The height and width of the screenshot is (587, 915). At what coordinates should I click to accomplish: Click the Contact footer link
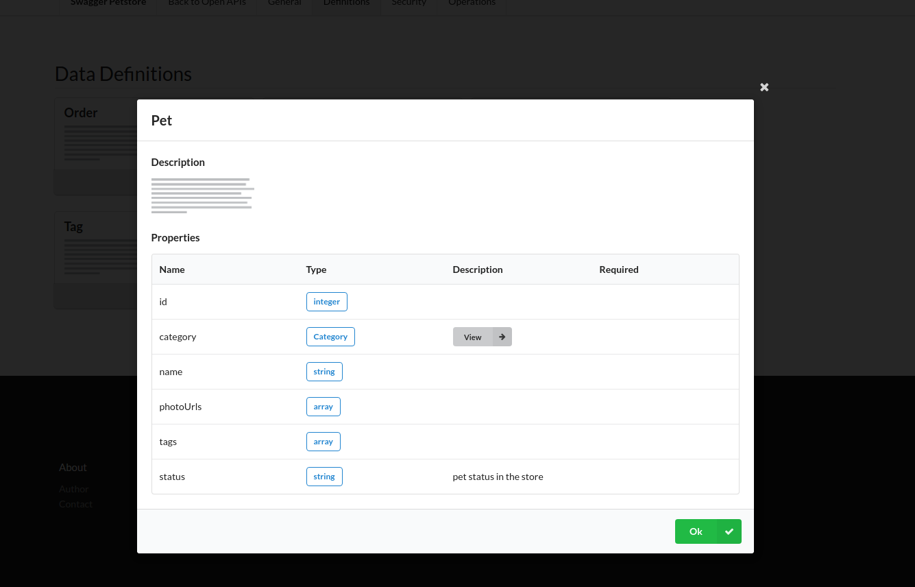point(75,504)
